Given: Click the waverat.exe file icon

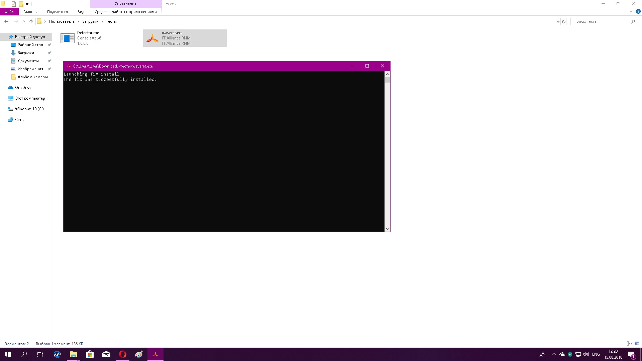Looking at the screenshot, I should [x=152, y=38].
